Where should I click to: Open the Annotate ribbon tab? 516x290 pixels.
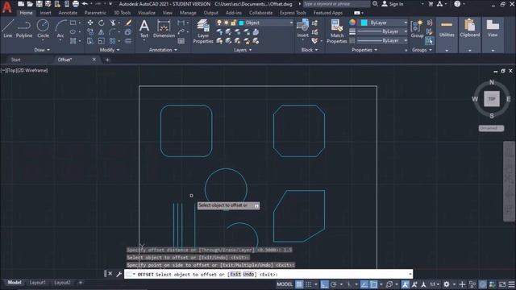click(68, 13)
